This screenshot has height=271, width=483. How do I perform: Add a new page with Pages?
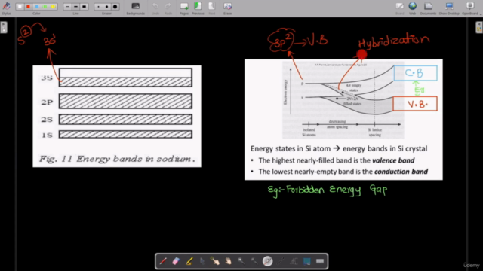tap(184, 8)
